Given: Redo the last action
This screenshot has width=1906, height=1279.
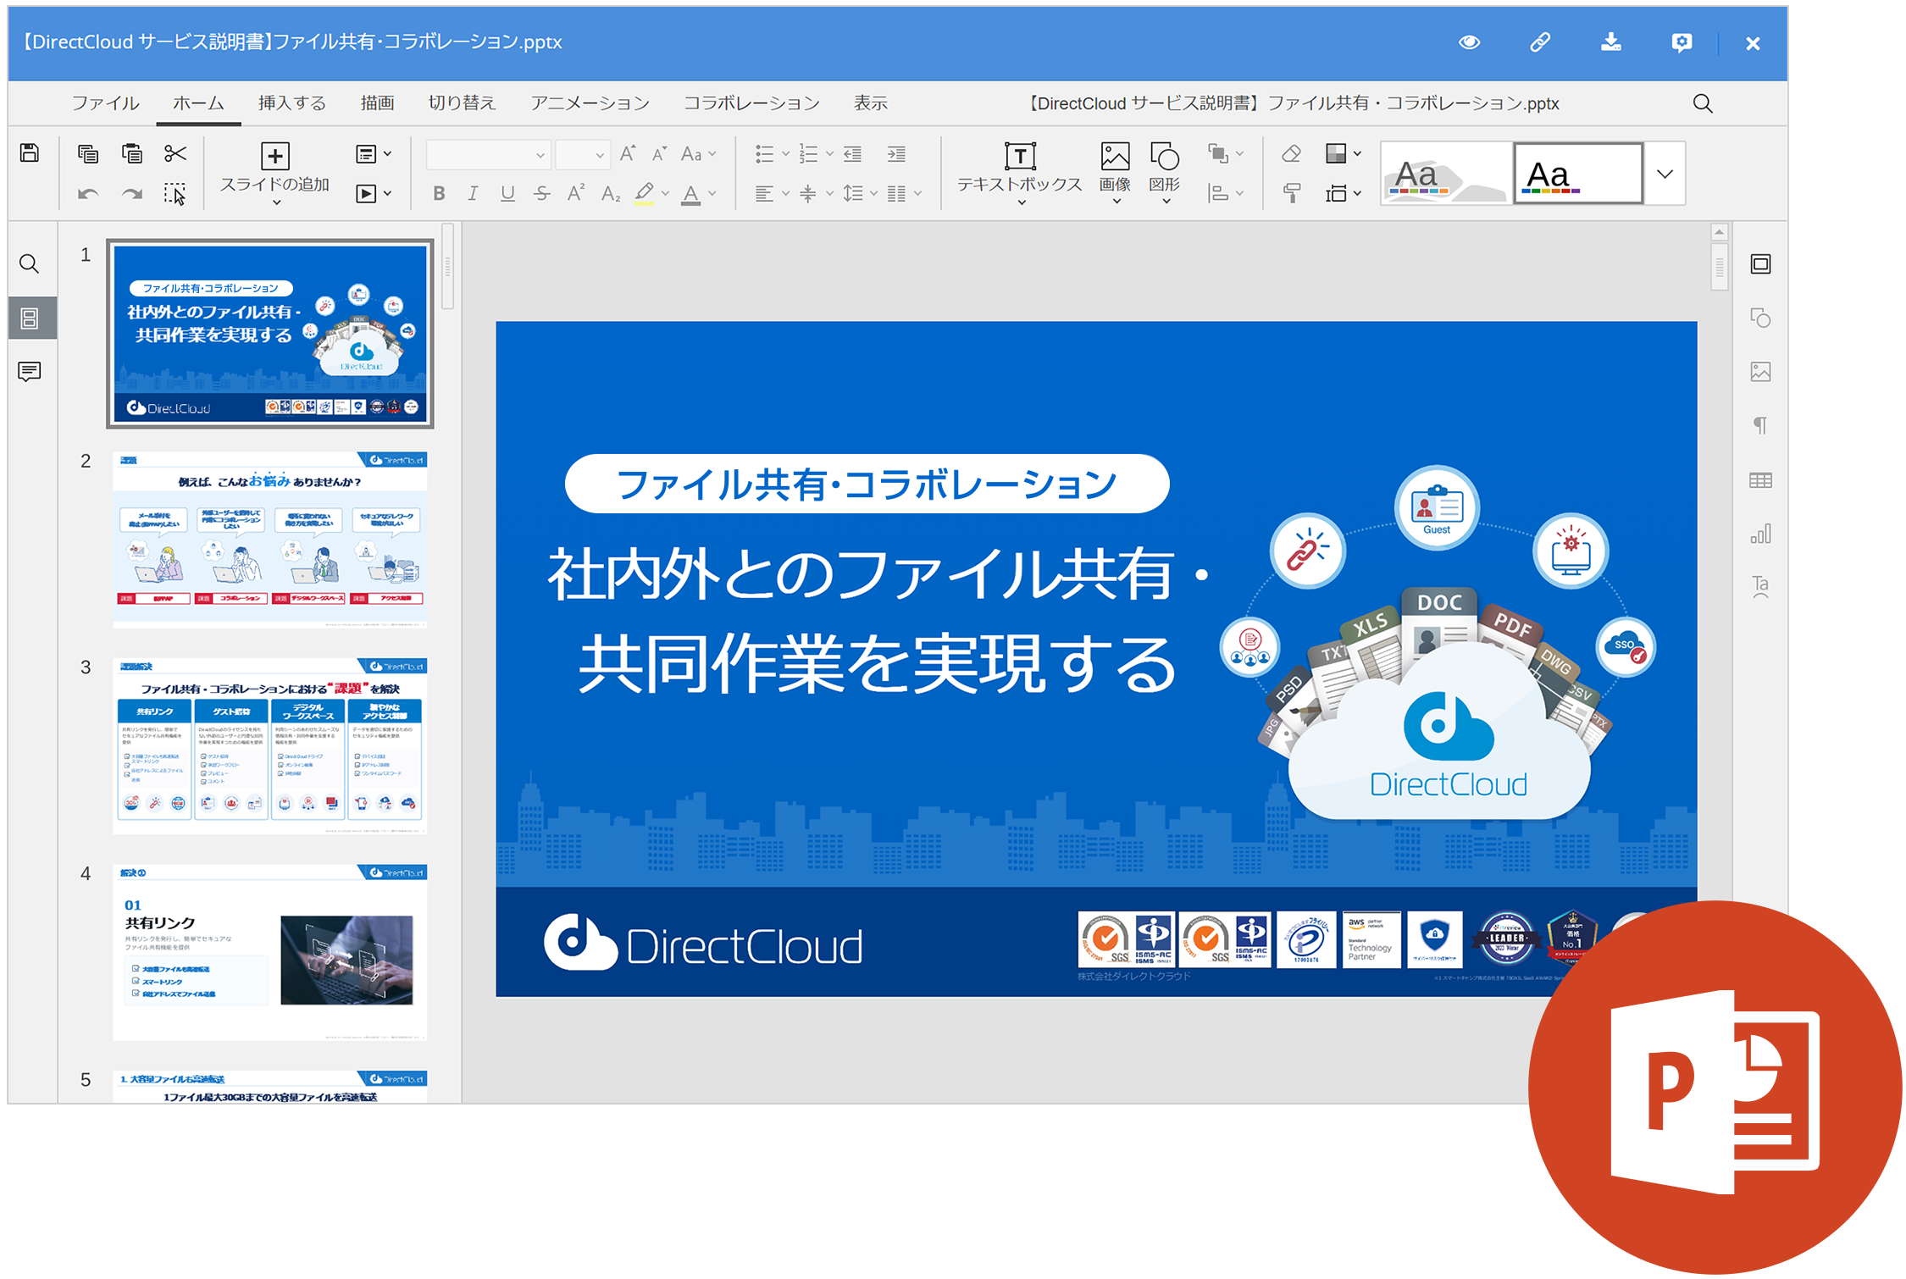Looking at the screenshot, I should (132, 194).
